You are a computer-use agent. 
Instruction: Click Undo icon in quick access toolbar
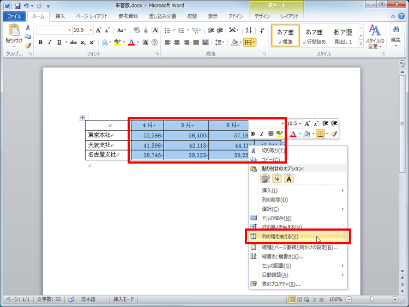click(x=26, y=5)
